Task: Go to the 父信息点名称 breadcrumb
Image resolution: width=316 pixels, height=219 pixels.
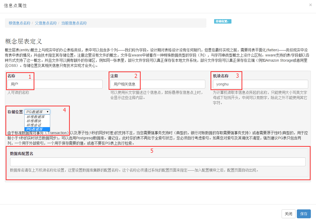Action: pyautogui.click(x=46, y=23)
